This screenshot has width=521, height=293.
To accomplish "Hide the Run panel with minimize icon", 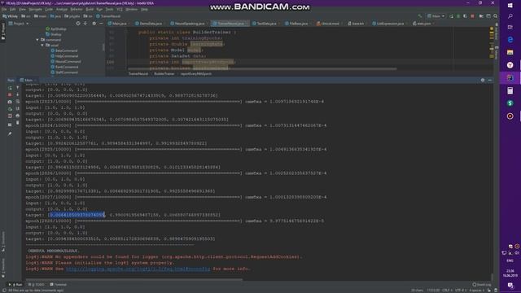I will point(490,80).
